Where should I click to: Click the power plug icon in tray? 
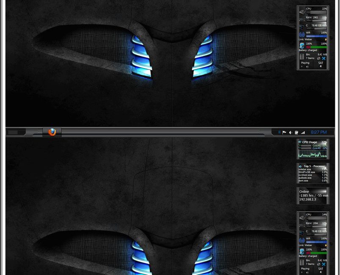pyautogui.click(x=296, y=132)
